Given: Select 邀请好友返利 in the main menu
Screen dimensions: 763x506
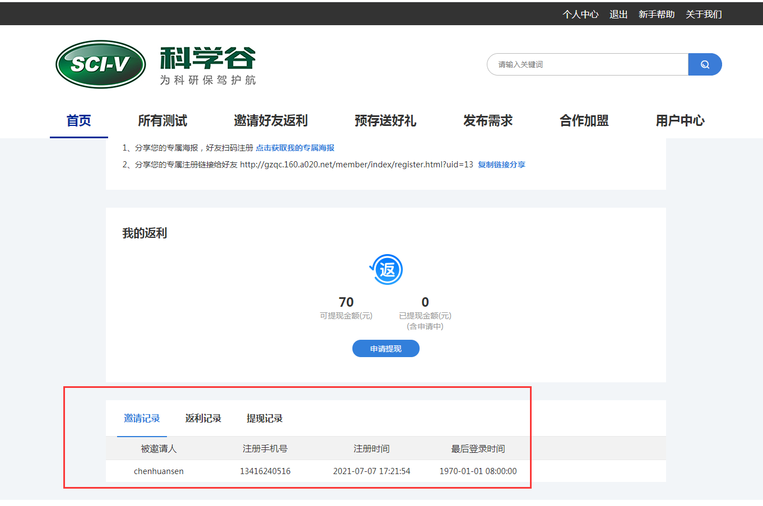Looking at the screenshot, I should coord(271,120).
